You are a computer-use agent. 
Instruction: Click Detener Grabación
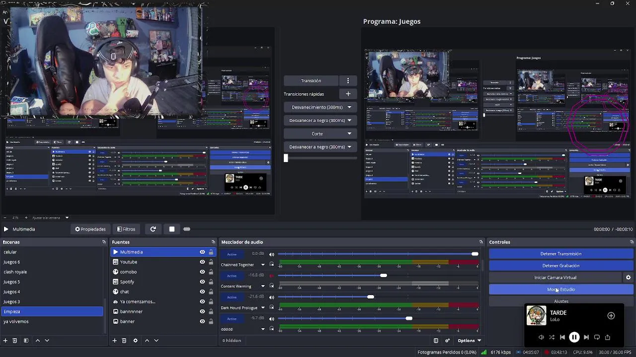561,266
